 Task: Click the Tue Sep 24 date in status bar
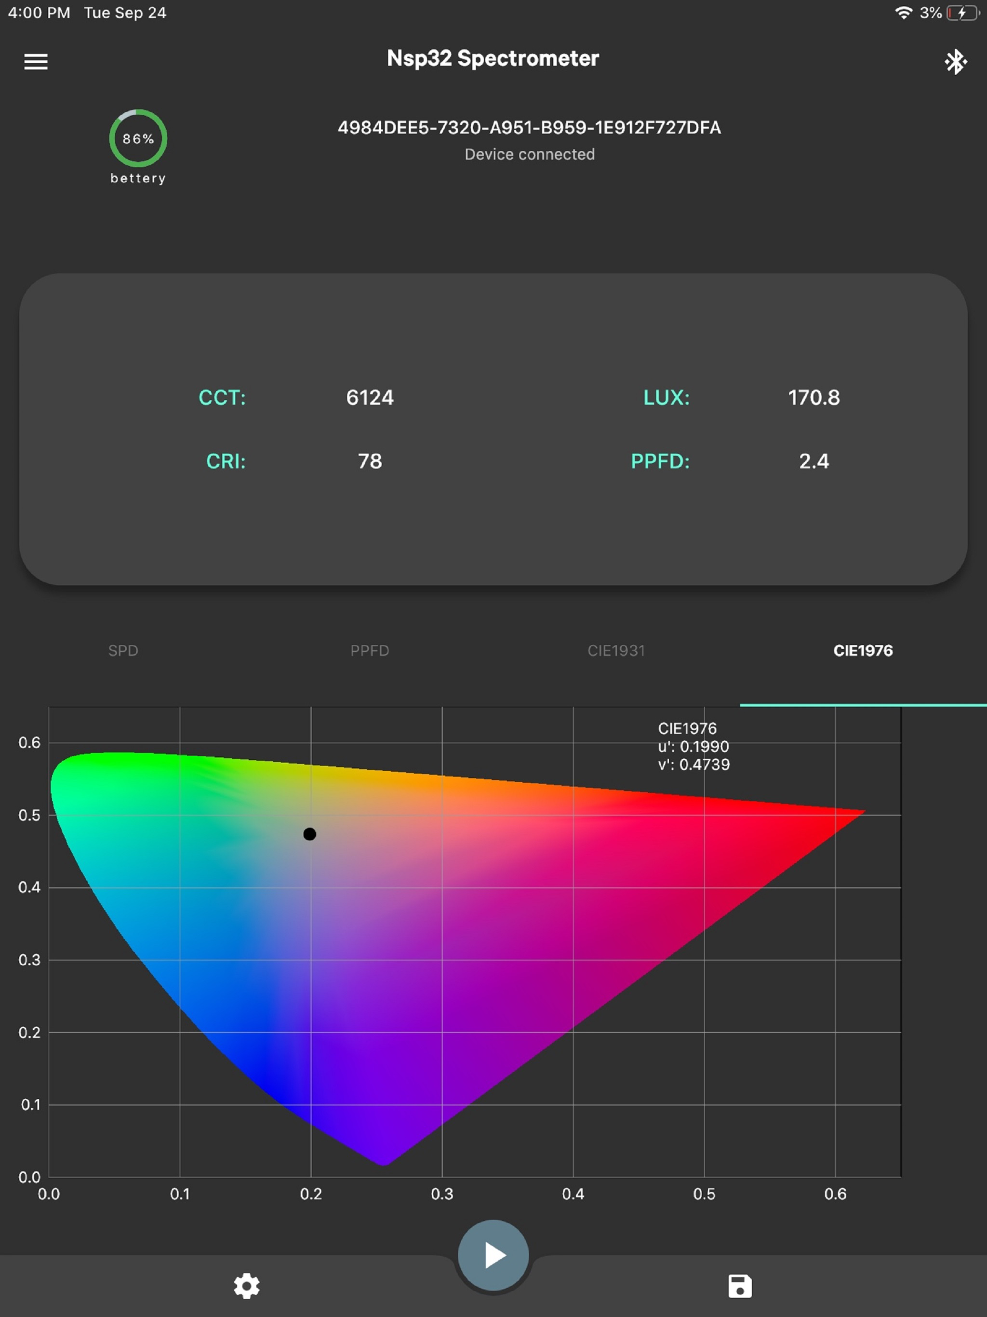coord(125,13)
